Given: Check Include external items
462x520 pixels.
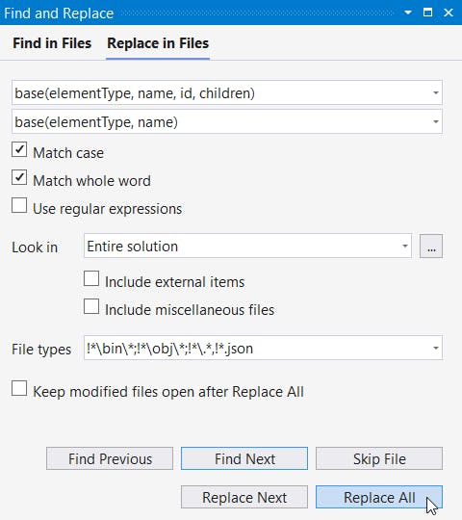Looking at the screenshot, I should point(91,278).
